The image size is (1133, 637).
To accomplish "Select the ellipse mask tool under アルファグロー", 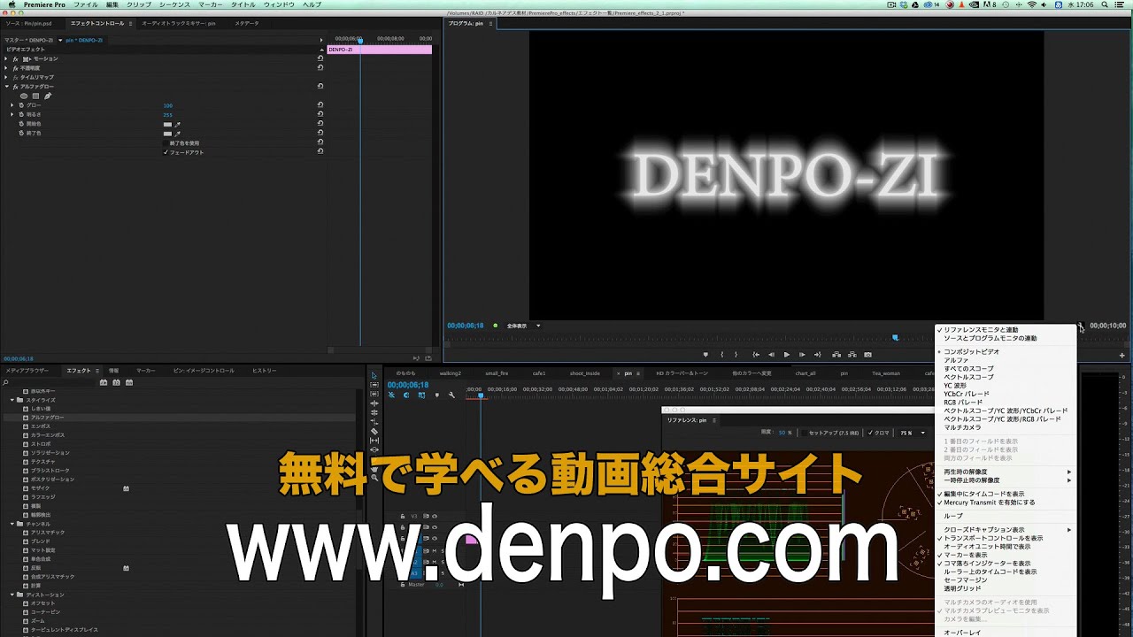I will pyautogui.click(x=24, y=96).
